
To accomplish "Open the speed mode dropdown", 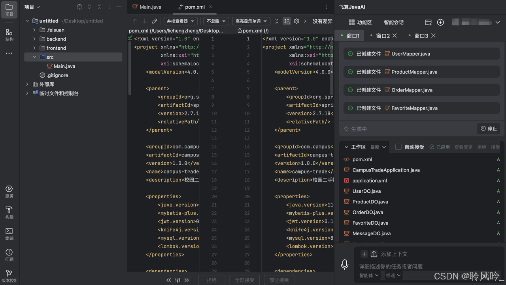I will [393, 276].
